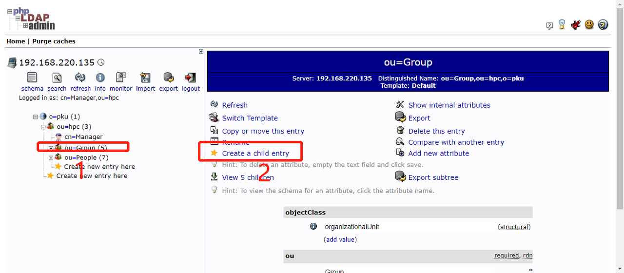
Task: Collapse the o=pku tree node
Action: 36,117
